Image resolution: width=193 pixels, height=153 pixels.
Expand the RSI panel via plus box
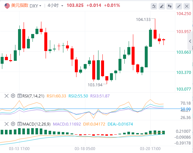click(x=19, y=96)
